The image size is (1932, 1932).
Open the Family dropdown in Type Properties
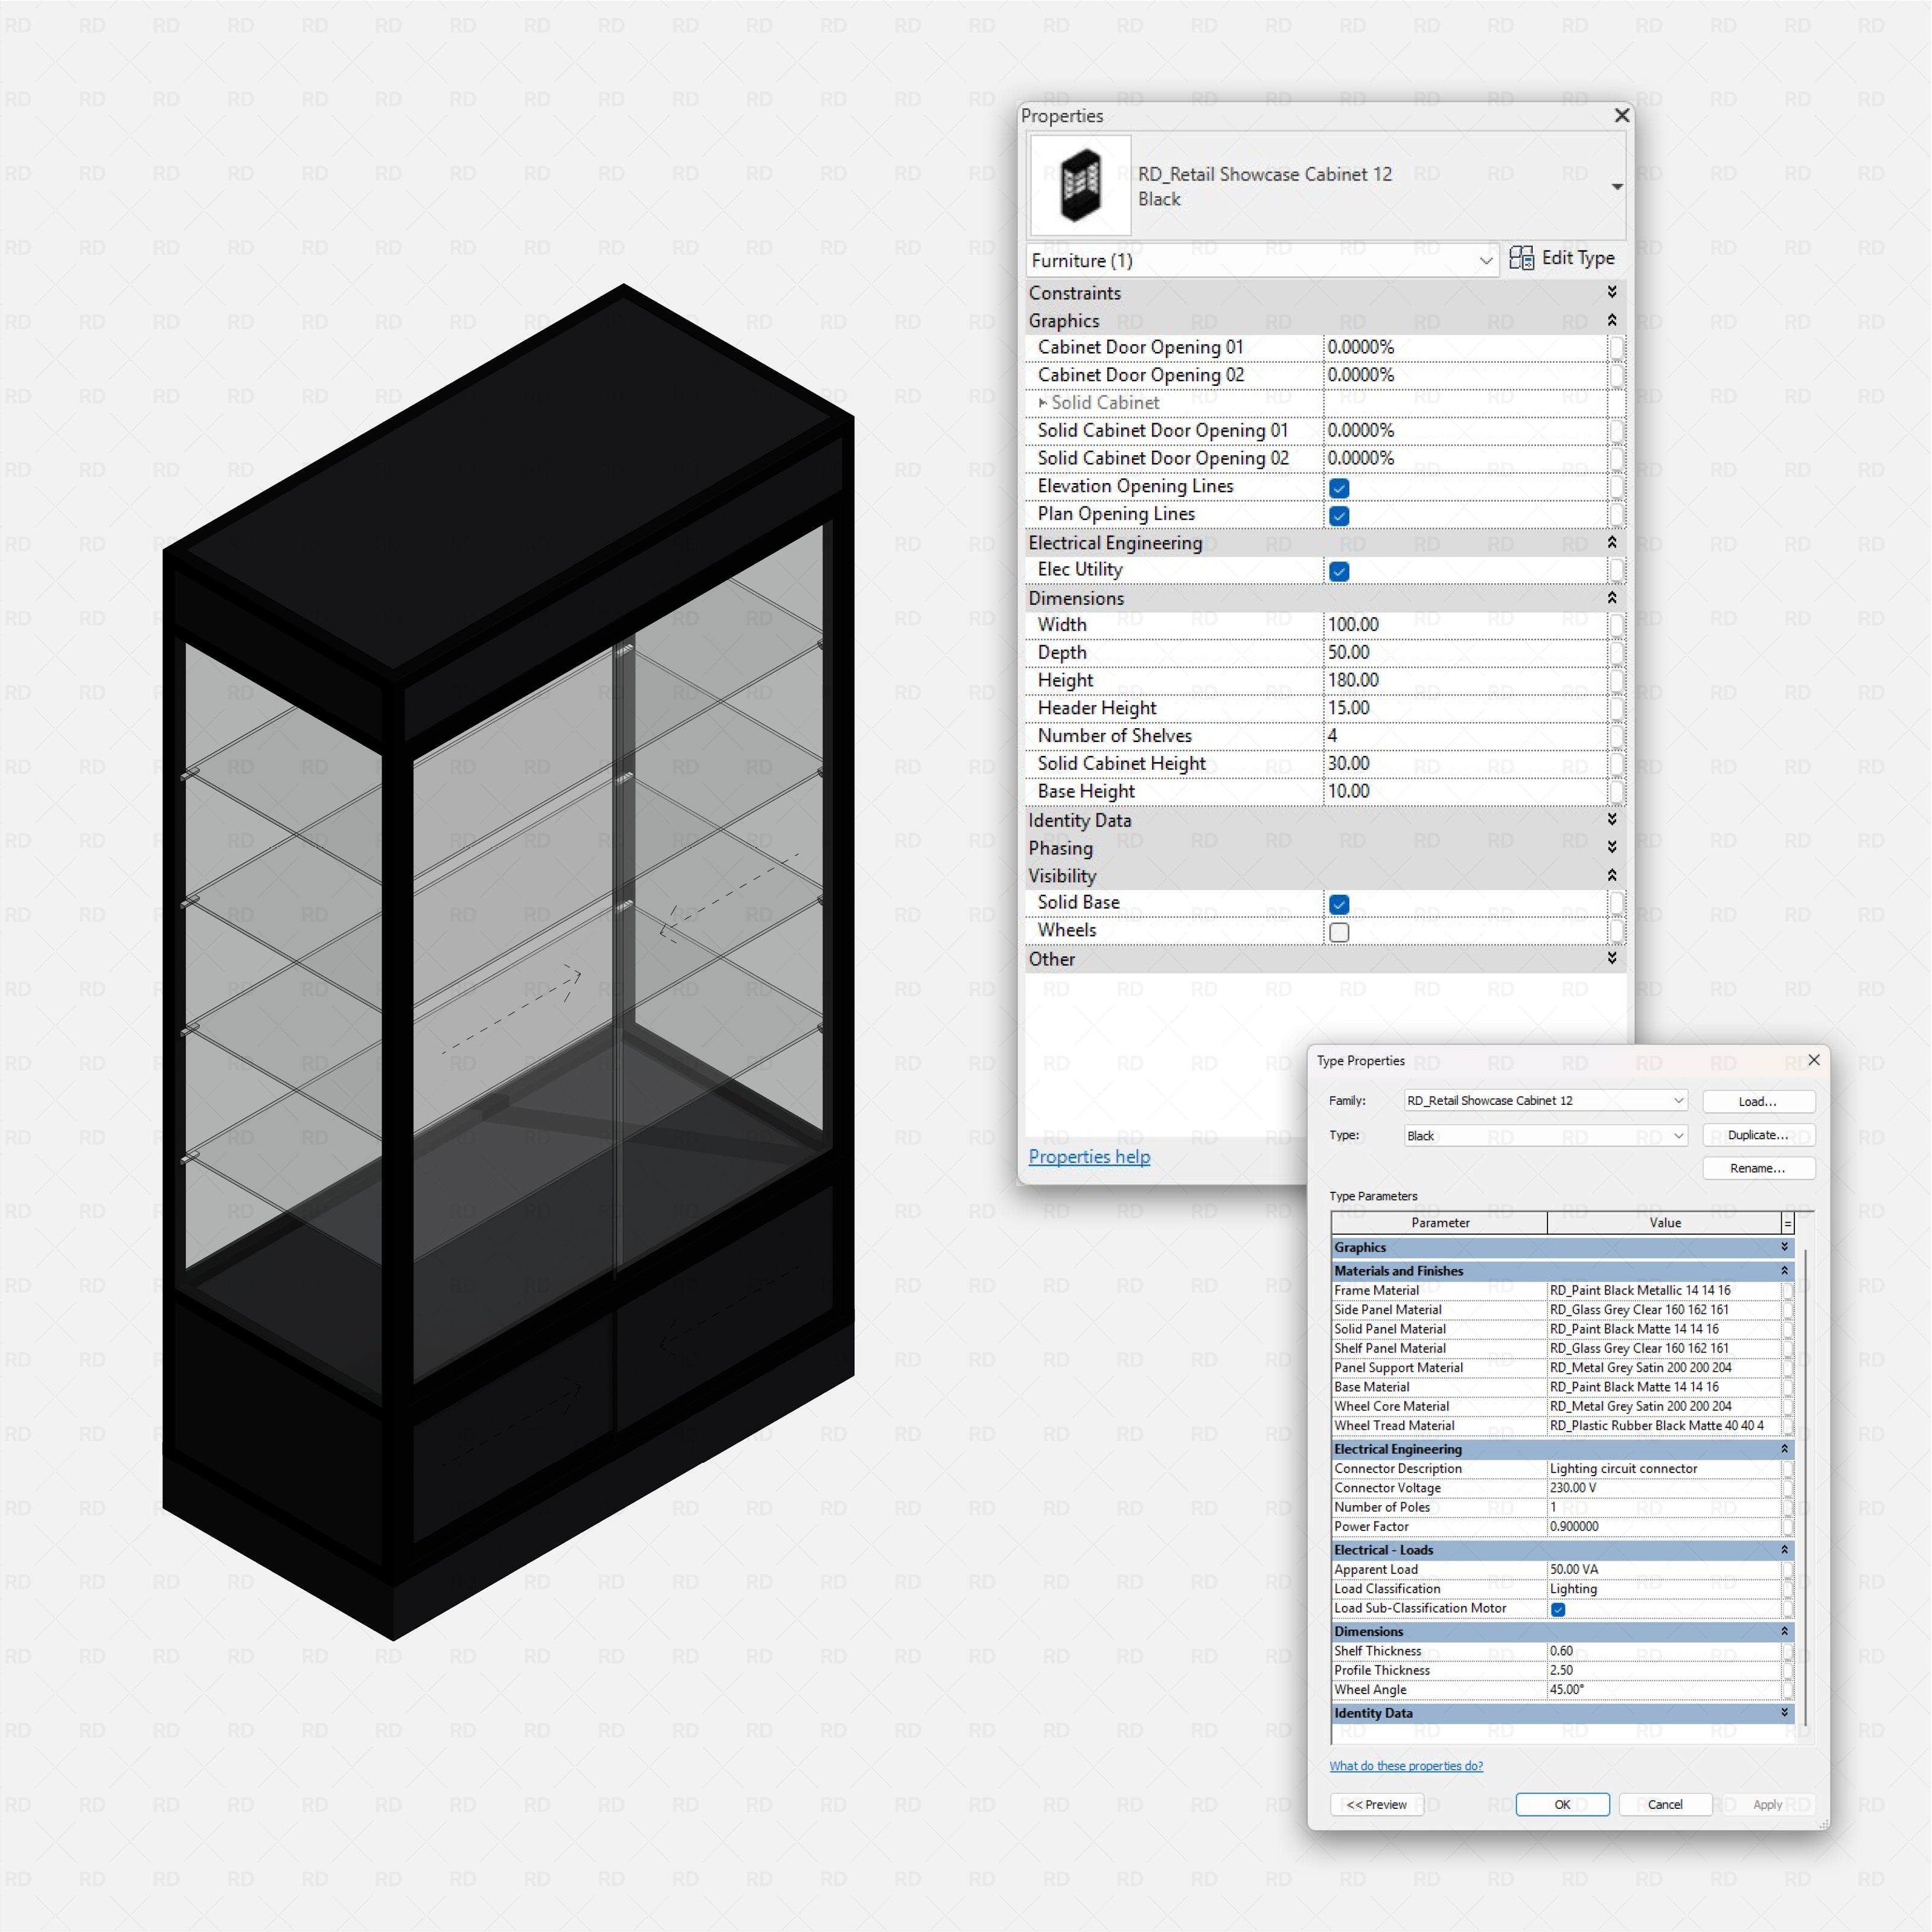point(1545,1100)
